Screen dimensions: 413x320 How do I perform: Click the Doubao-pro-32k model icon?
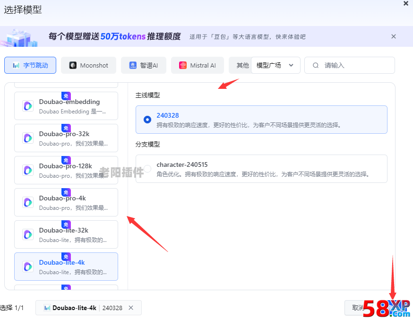pos(28,138)
